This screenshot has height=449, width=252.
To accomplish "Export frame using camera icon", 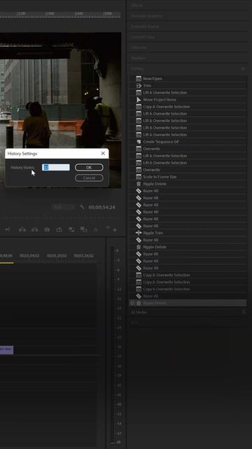I will 47,229.
